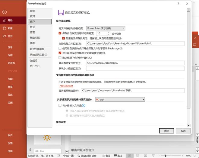Open 导出 in the backstage menu
Screen dimensions: 199x158
coord(10,95)
